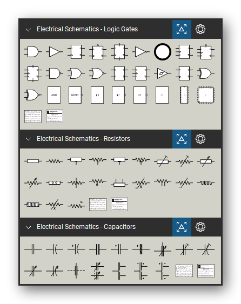
Task: Select the bold circle shape in Logic Gates
Action: [163, 52]
